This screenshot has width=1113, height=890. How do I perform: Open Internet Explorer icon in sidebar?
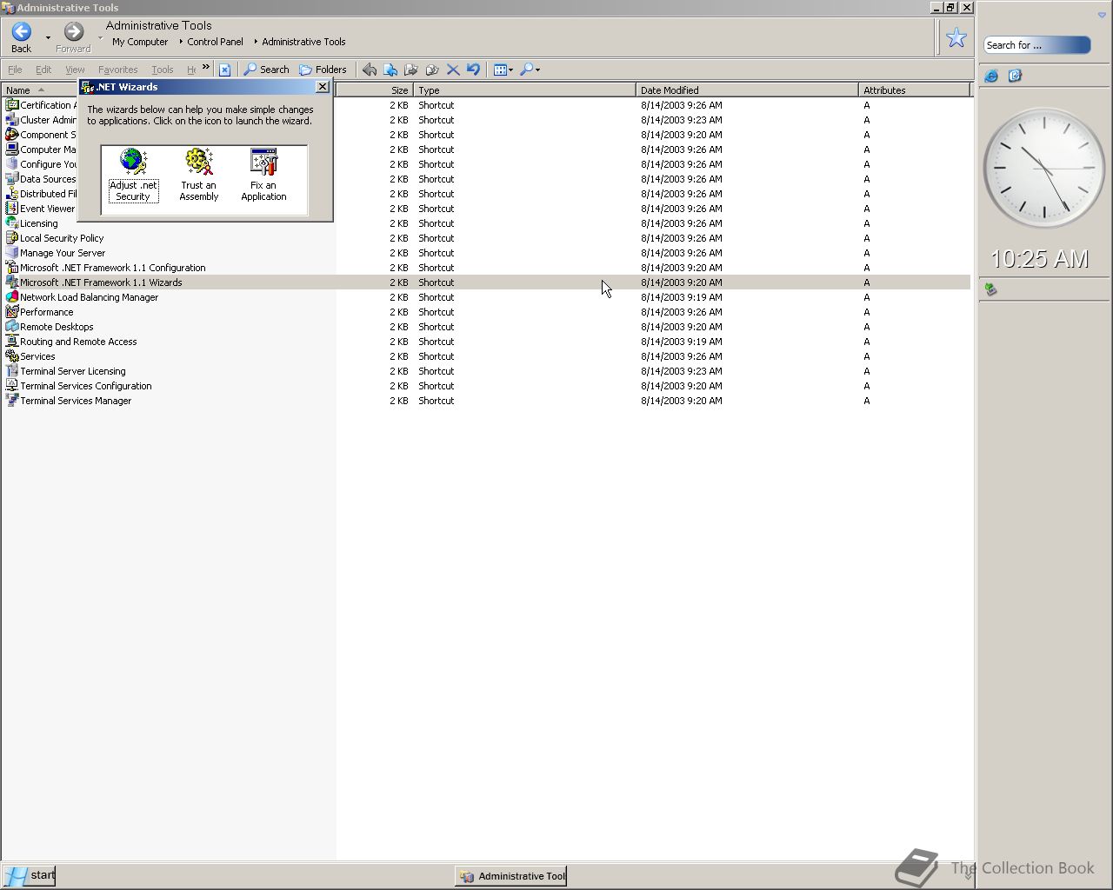(x=991, y=76)
